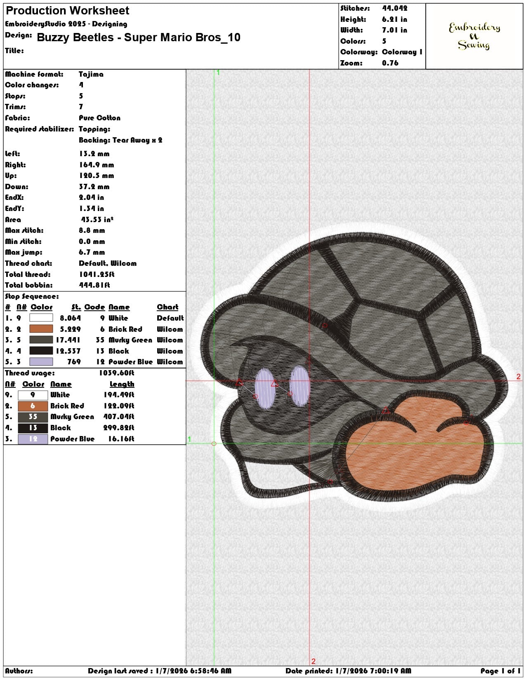Screen dimensions: 526x680
Task: Click 'EmbroideryStudio 2025 - Designing' text
Action: (66, 24)
